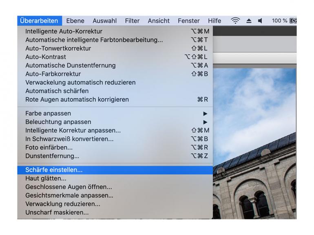Open the Überarbeiten menu
Screen dimensions: 314x235
[x=40, y=21]
